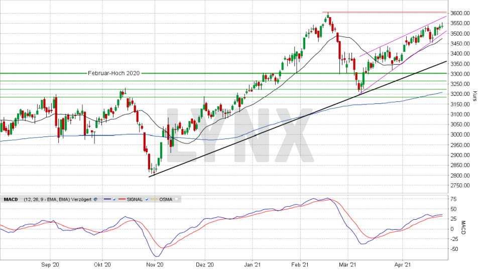Image resolution: width=482 pixels, height=271 pixels.
Task: Select Nov '20 on the date axis
Action: (x=153, y=264)
